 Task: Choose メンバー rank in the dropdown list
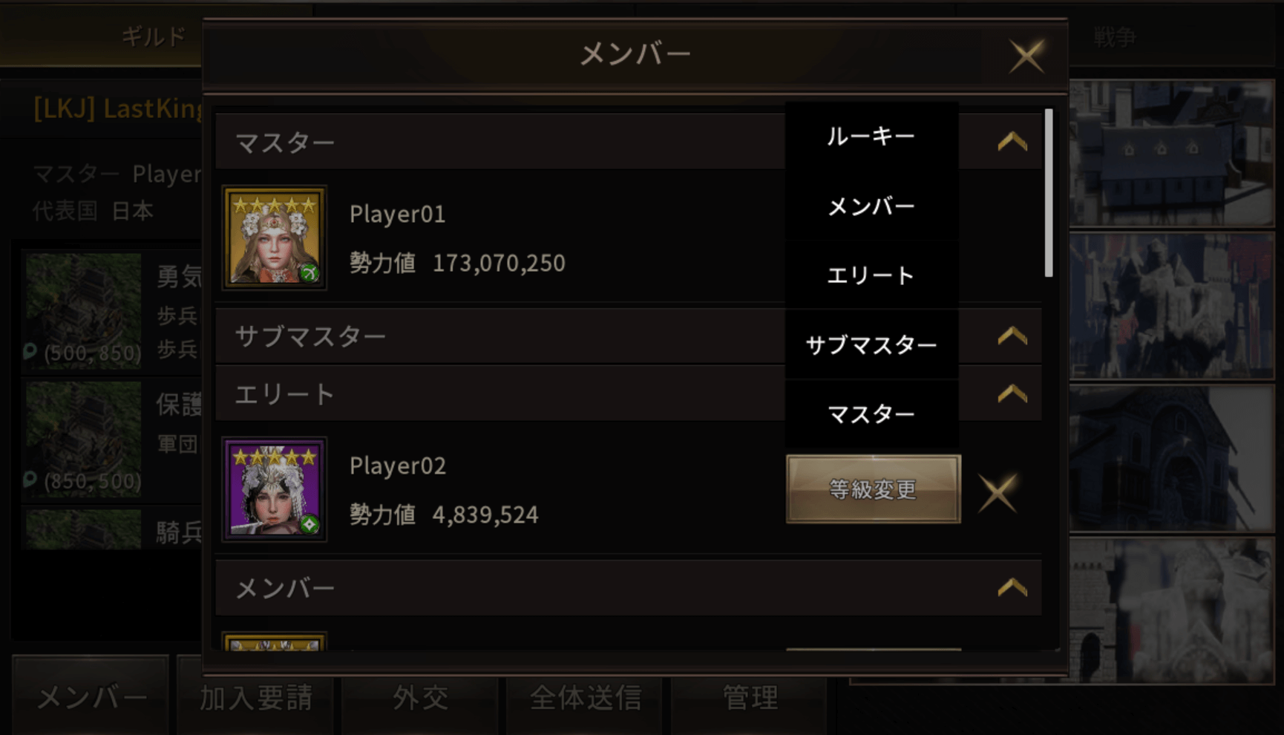(872, 206)
